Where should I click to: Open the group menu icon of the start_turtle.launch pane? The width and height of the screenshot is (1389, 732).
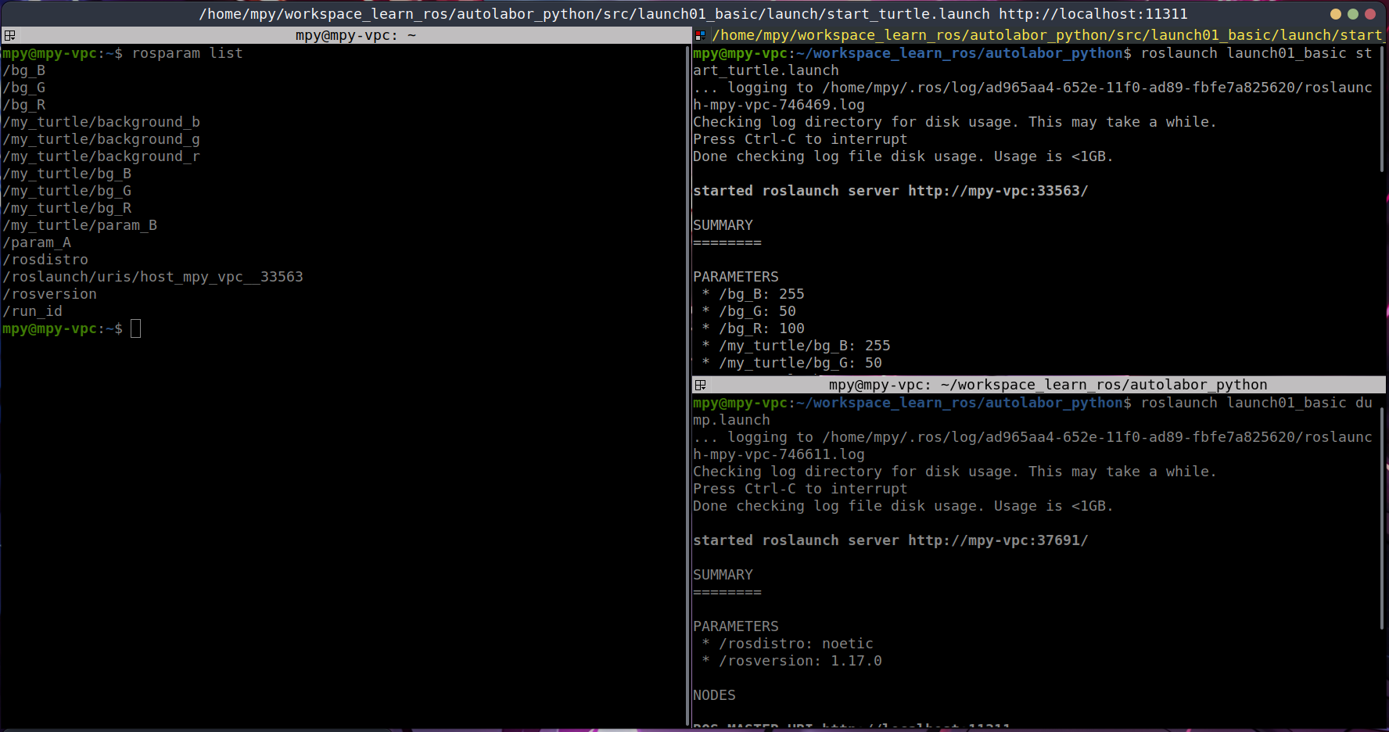[701, 35]
